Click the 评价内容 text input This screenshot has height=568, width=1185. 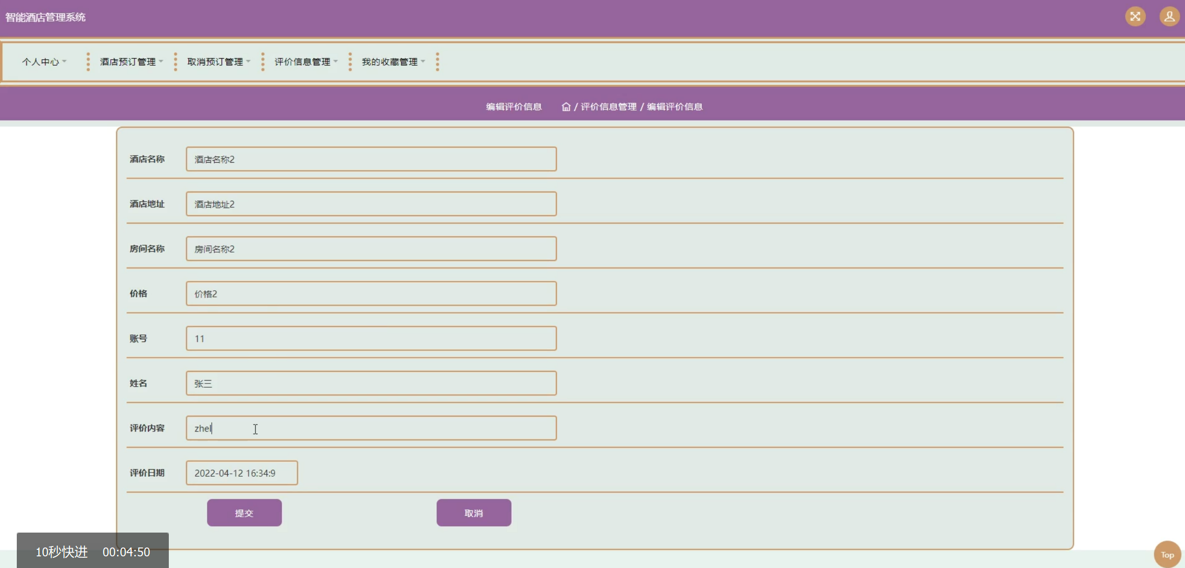click(371, 428)
